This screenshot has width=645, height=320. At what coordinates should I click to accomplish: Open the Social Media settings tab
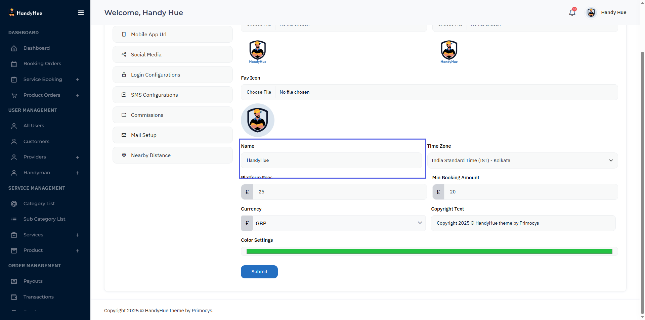click(x=173, y=54)
